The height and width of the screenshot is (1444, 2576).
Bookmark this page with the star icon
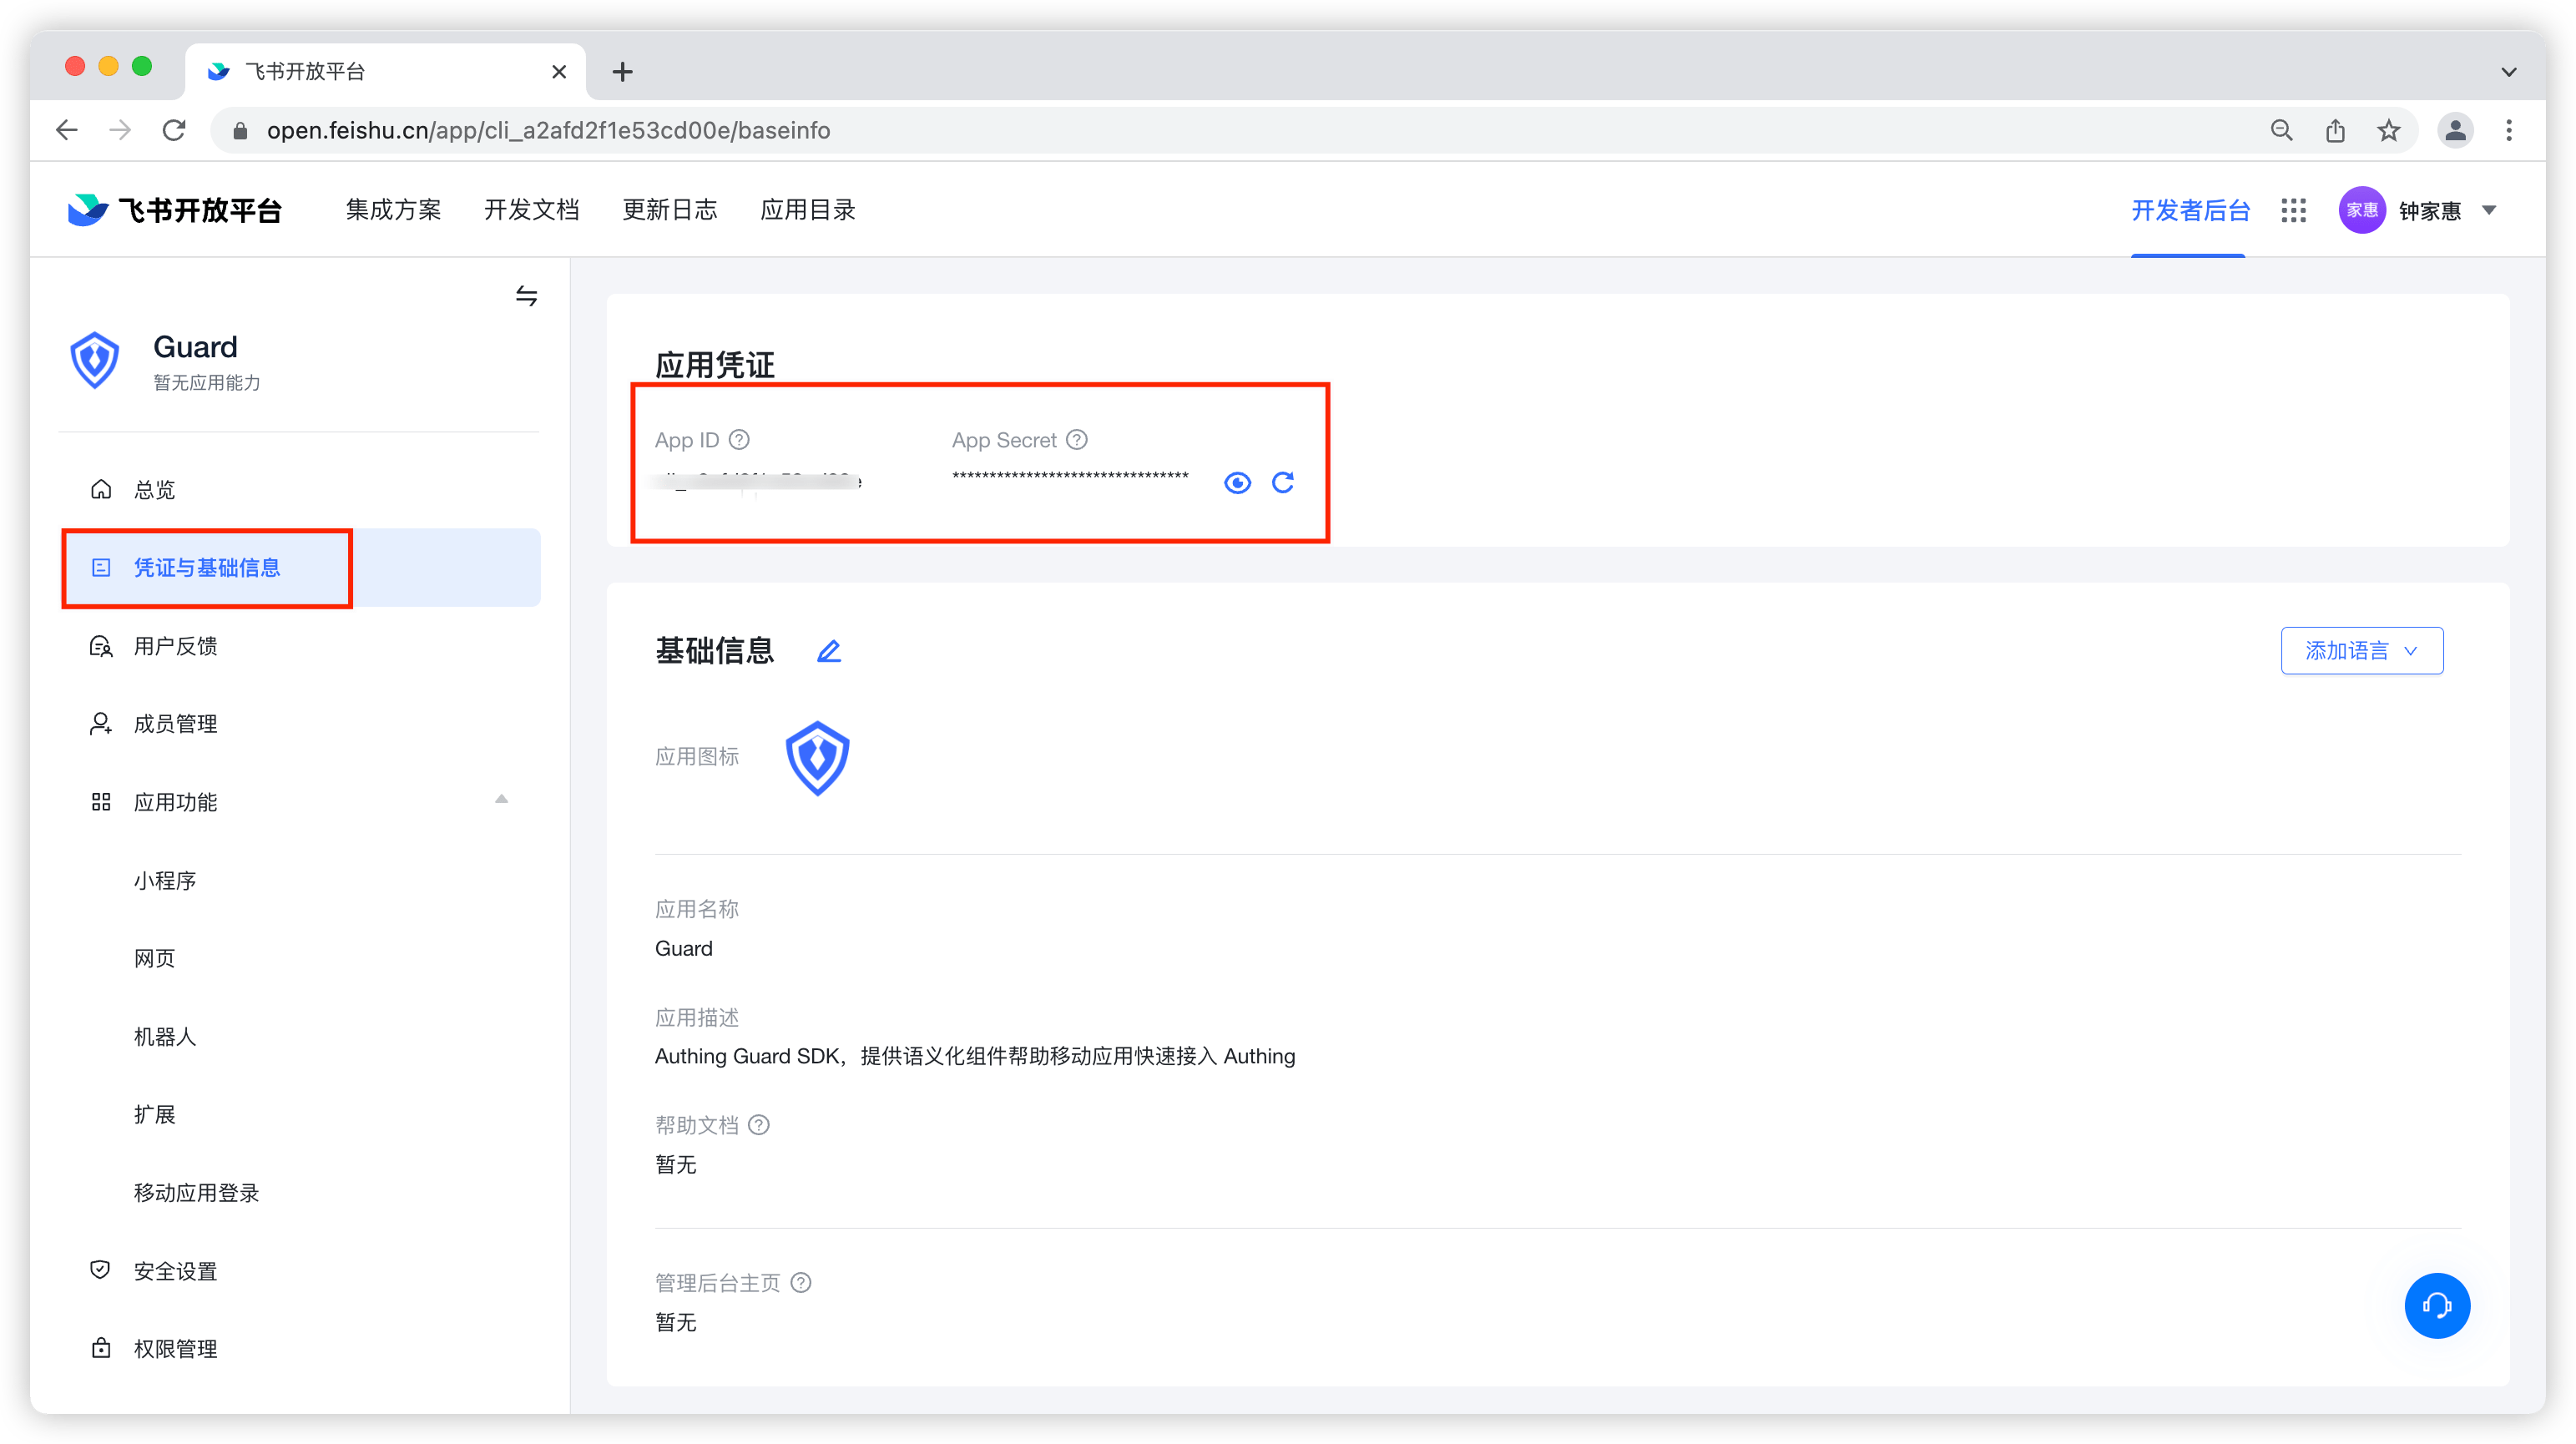click(2388, 130)
